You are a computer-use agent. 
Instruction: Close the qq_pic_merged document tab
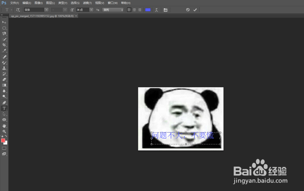(x=76, y=16)
